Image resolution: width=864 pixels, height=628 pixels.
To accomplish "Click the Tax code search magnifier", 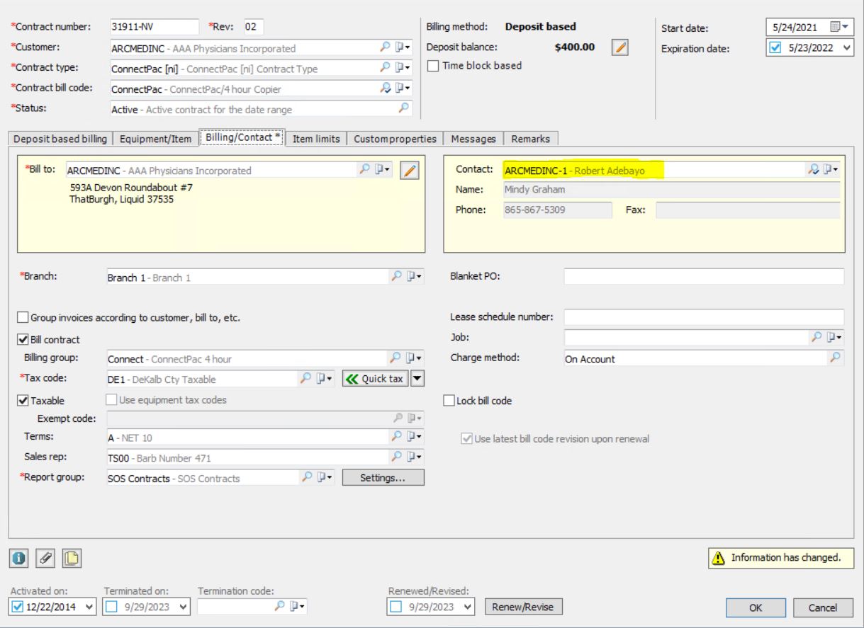I will click(307, 378).
